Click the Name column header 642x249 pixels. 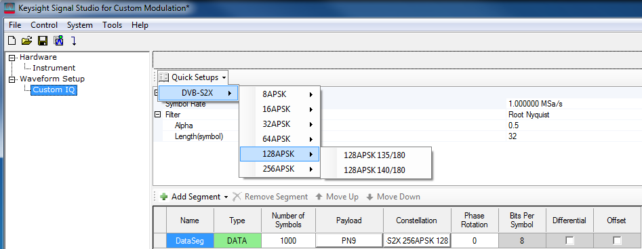190,221
